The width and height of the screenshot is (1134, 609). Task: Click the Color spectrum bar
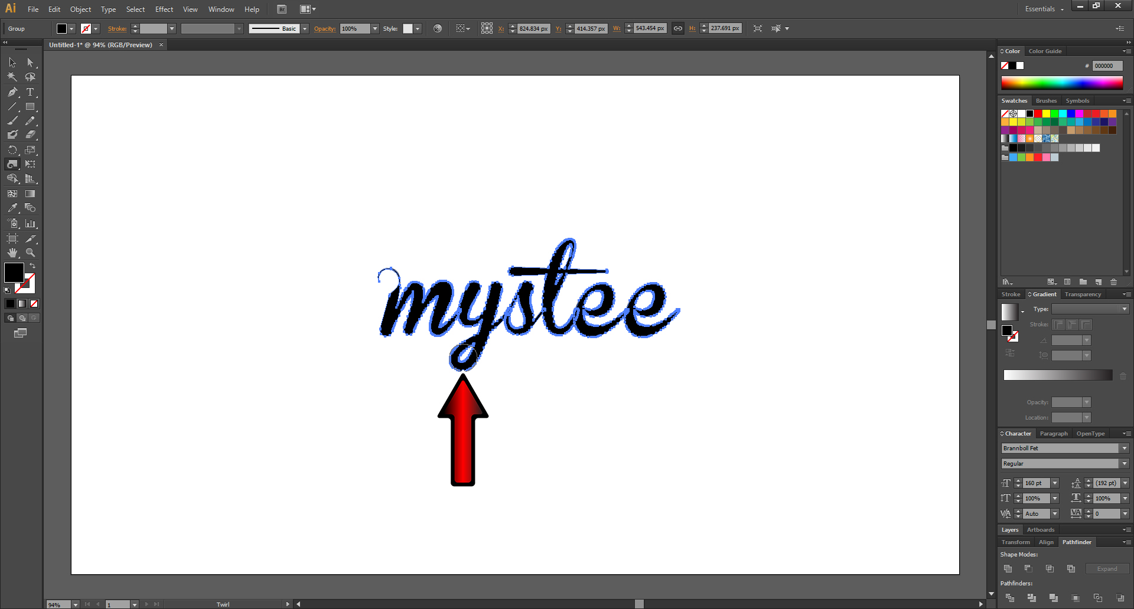click(1062, 83)
